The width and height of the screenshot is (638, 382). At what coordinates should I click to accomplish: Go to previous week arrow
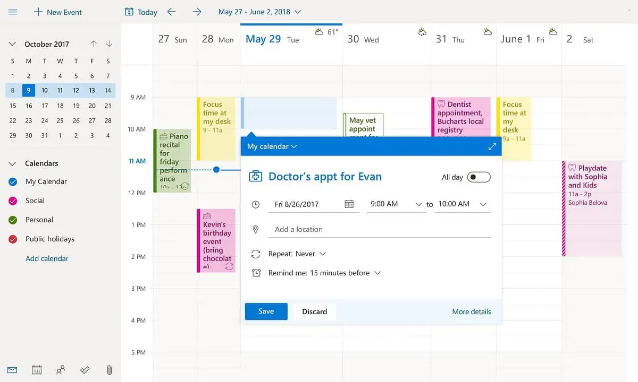[x=171, y=12]
